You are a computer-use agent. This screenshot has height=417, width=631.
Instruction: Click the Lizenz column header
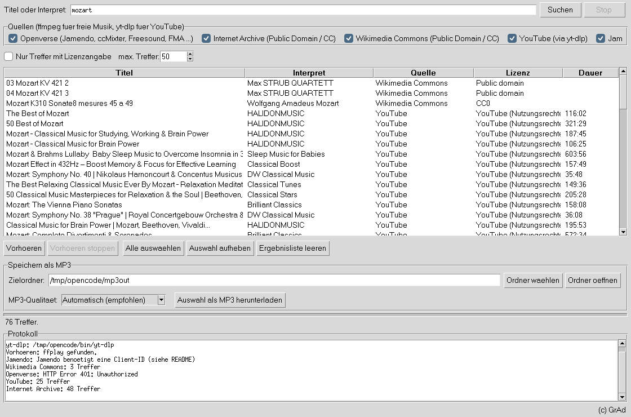pyautogui.click(x=518, y=73)
